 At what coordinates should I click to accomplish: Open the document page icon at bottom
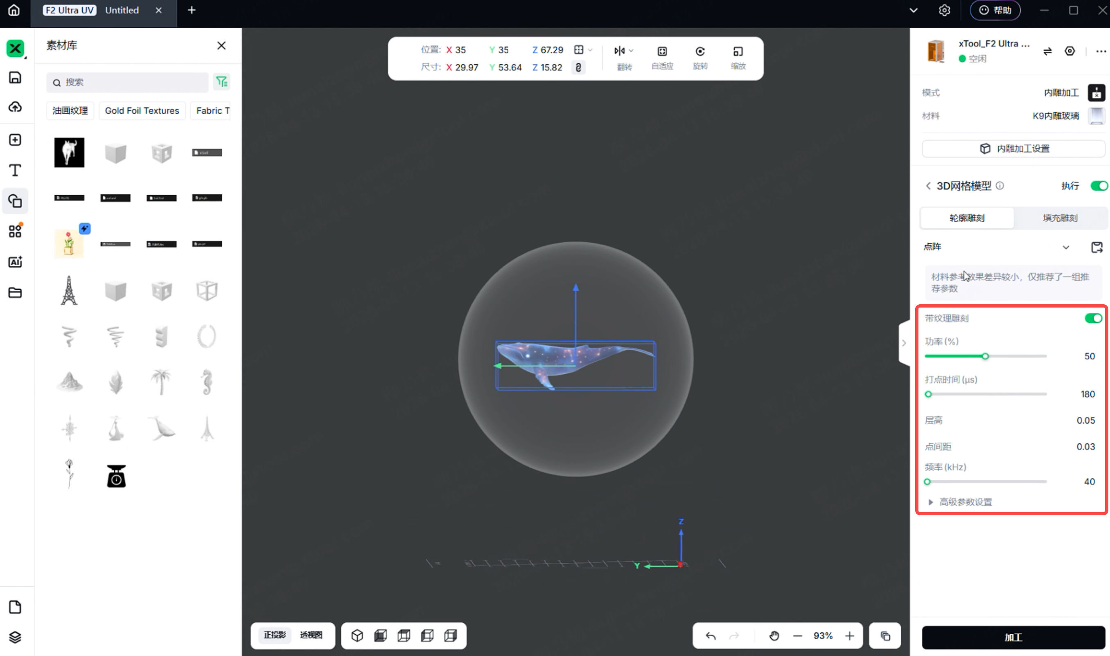[x=15, y=607]
